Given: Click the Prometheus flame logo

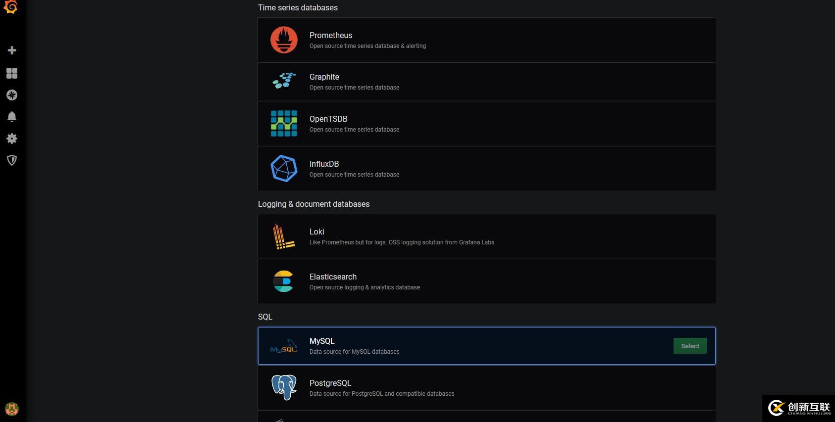Looking at the screenshot, I should tap(284, 40).
